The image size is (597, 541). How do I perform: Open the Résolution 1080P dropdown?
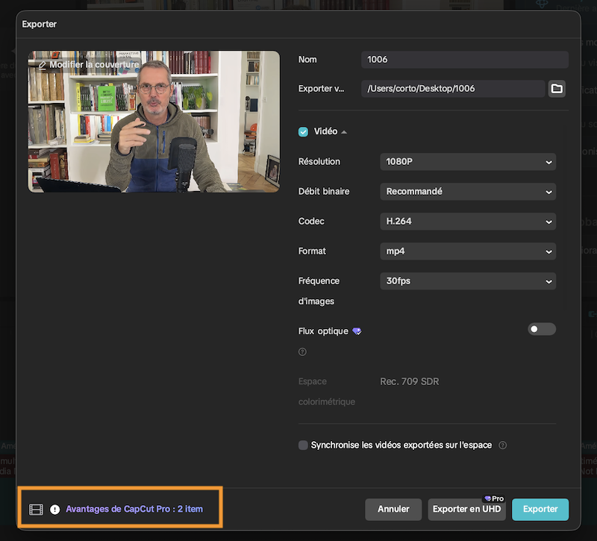[x=468, y=162]
